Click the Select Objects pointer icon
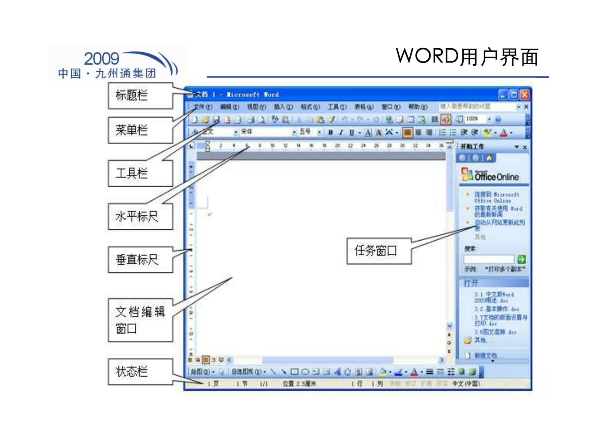This screenshot has height=431, width=609. point(221,372)
